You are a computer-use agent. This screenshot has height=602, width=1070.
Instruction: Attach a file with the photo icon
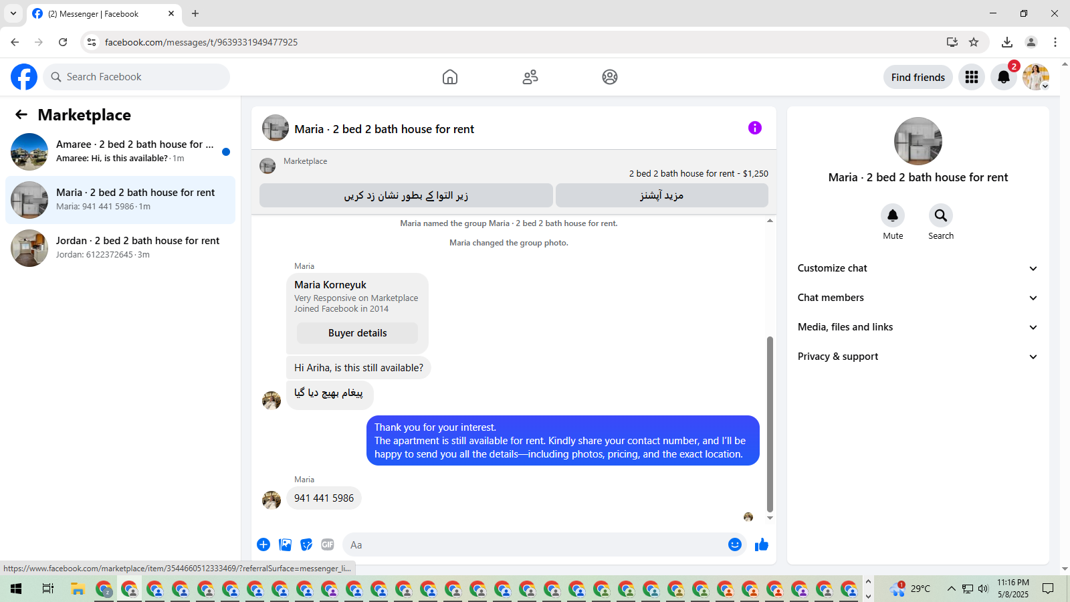tap(285, 544)
